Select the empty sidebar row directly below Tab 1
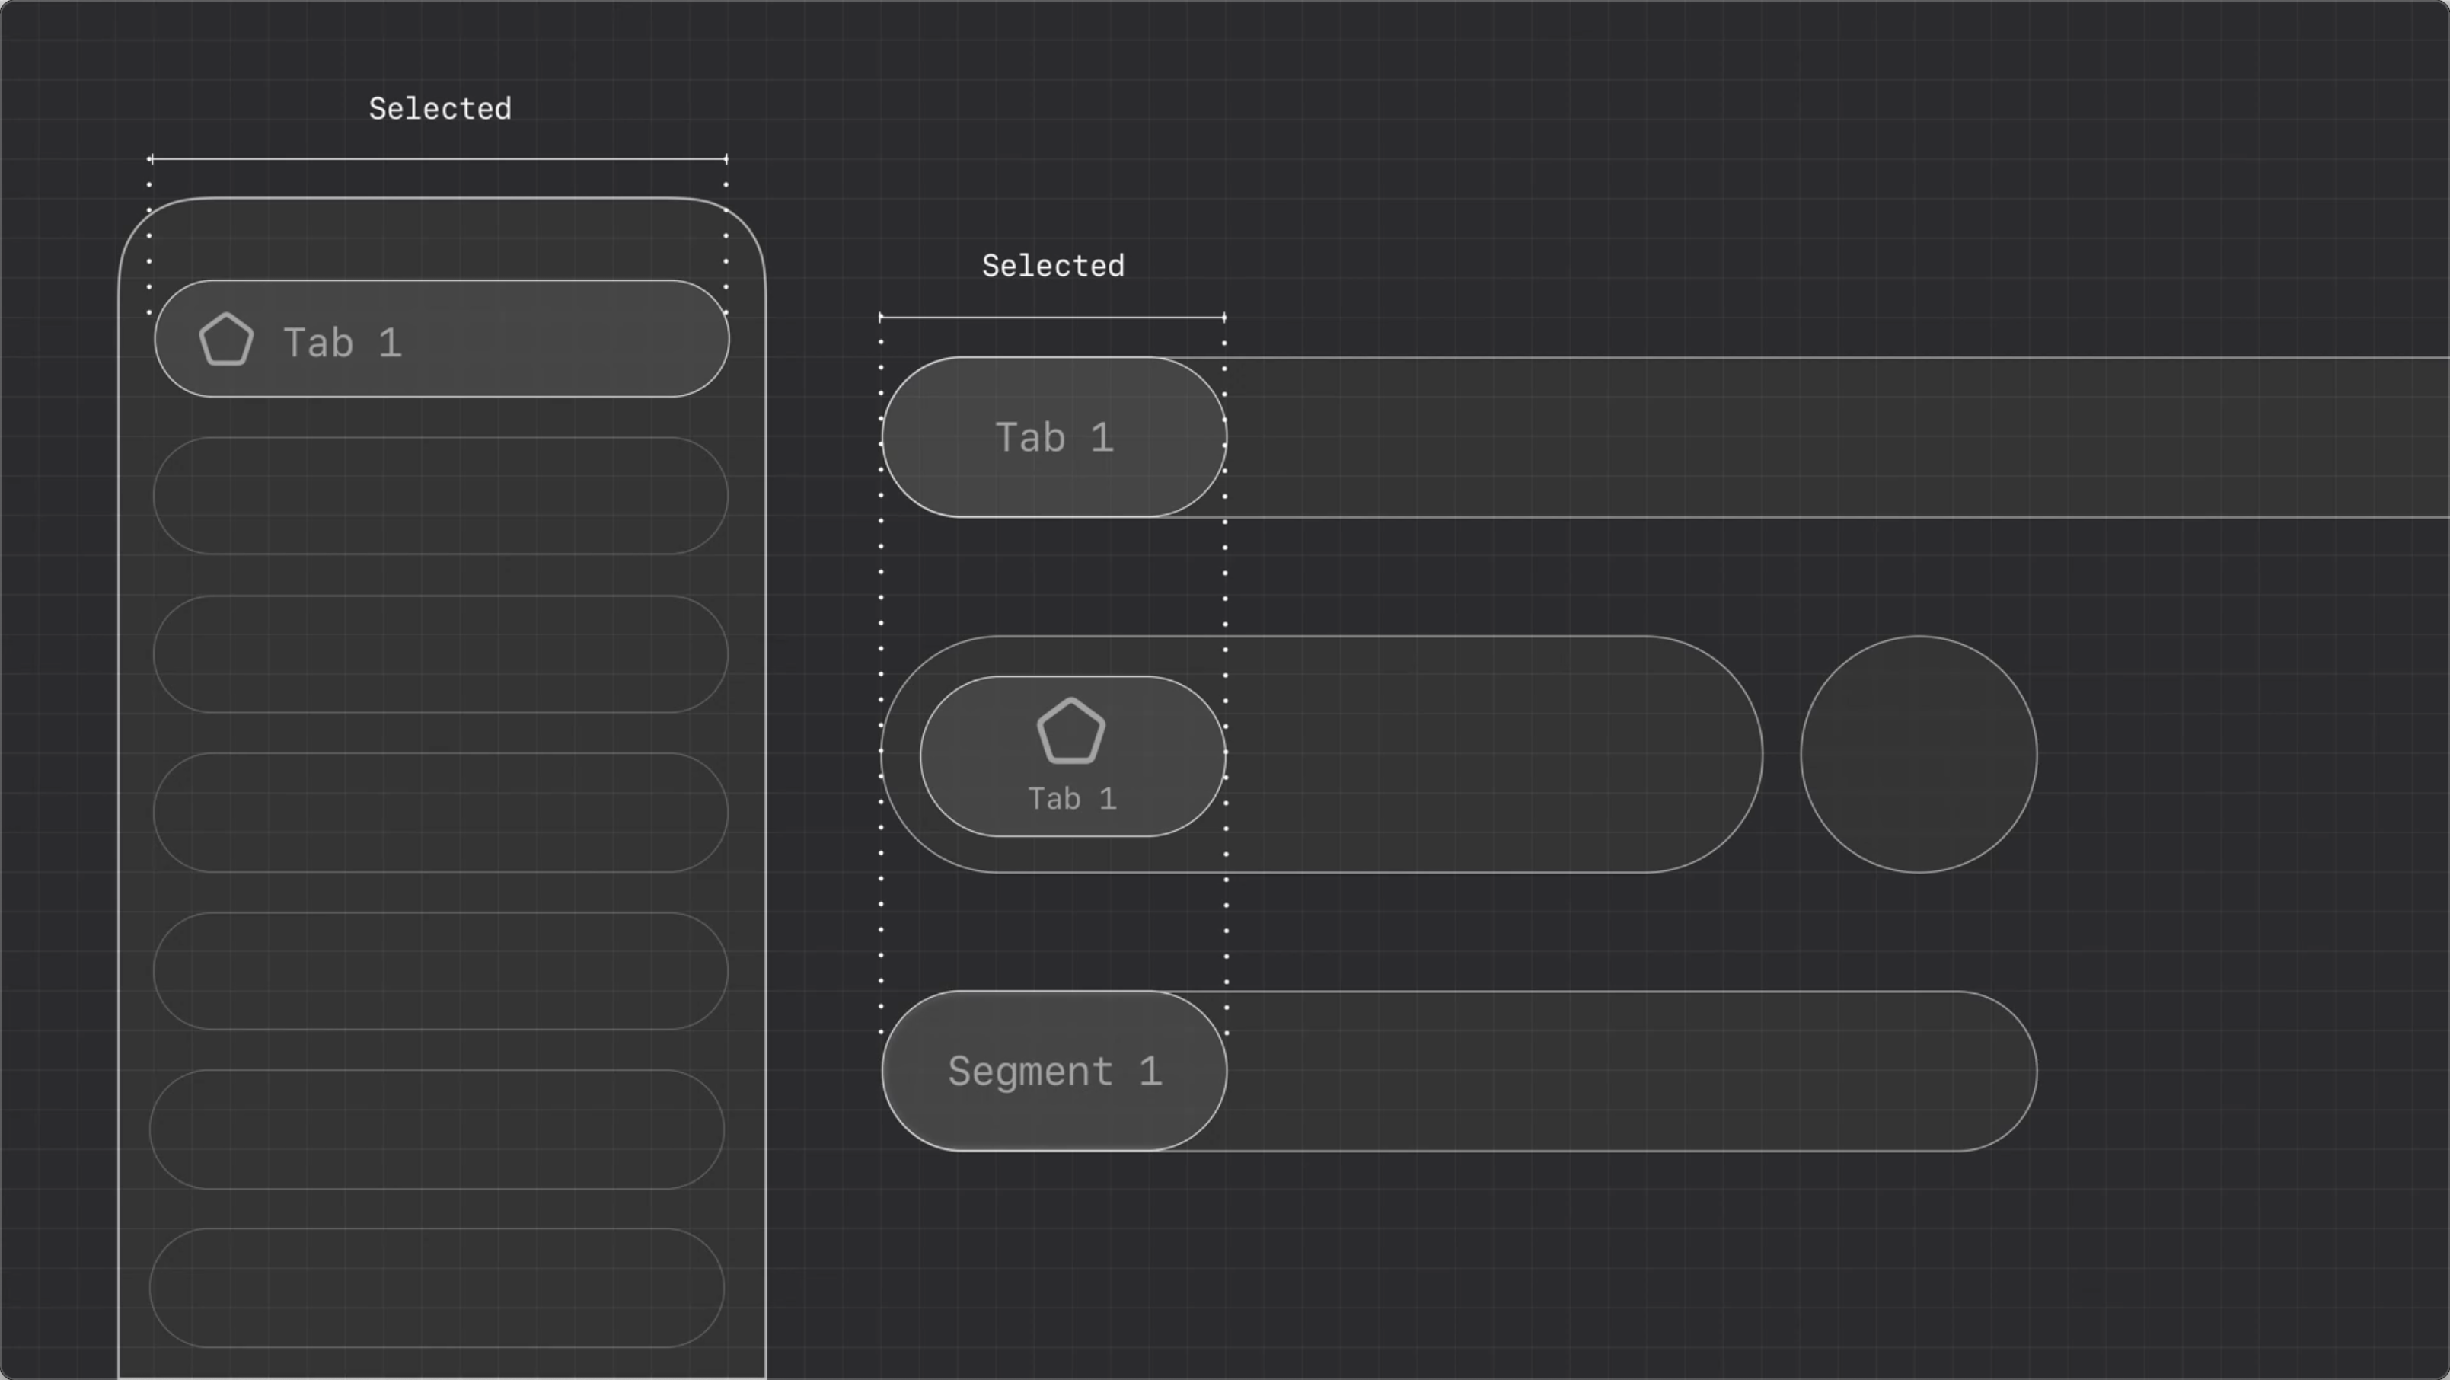Screen dimensions: 2450x1380 pyautogui.click(x=440, y=496)
